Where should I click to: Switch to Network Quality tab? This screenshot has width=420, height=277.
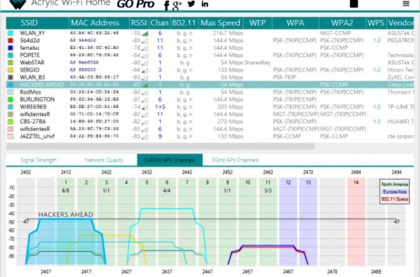(104, 160)
